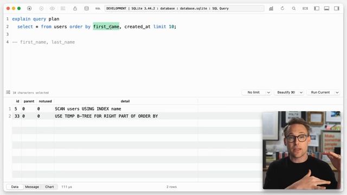Switch to the Chart tab
The width and height of the screenshot is (347, 195).
[x=49, y=187]
